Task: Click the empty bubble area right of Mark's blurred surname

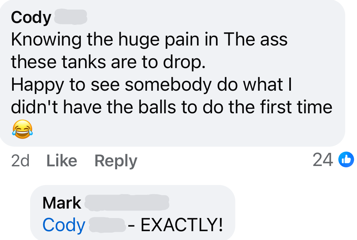Action: tap(202, 202)
